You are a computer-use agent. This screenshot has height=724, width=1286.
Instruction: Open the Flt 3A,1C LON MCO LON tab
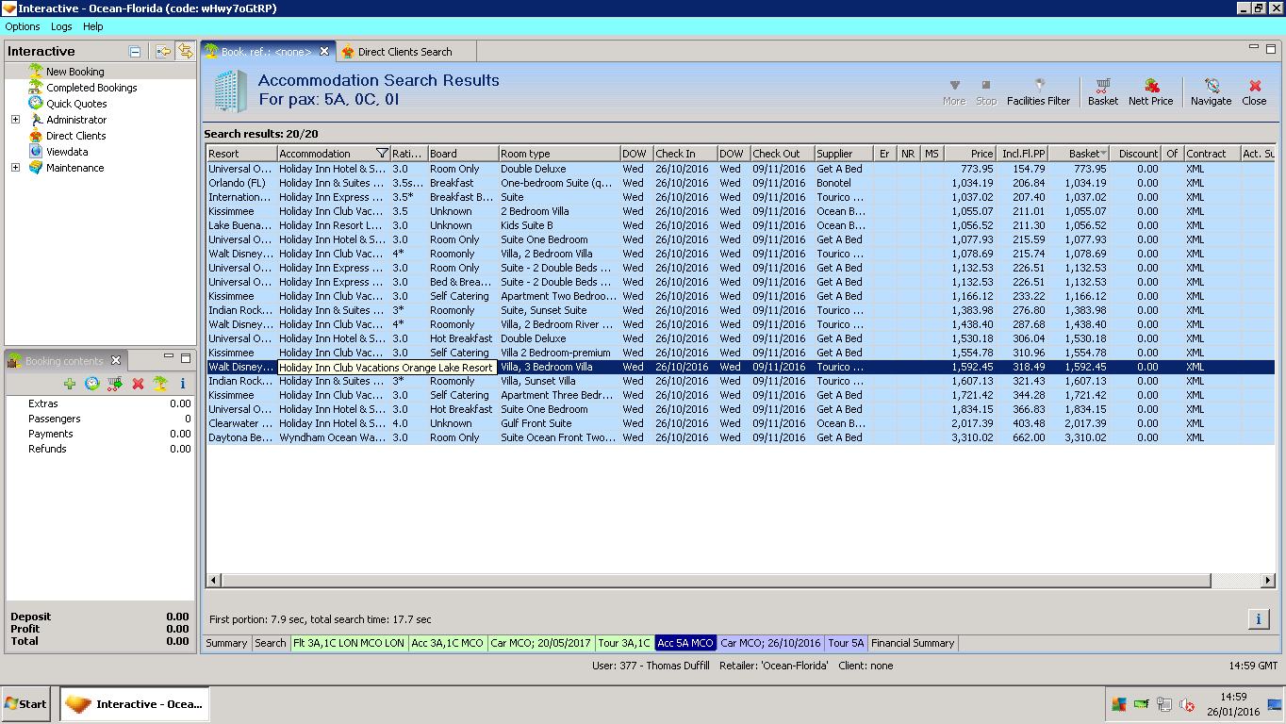pos(349,643)
